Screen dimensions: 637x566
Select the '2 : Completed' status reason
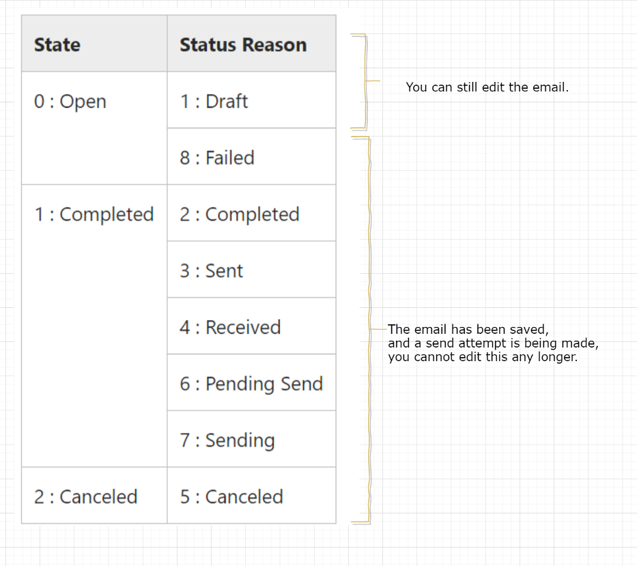click(251, 213)
